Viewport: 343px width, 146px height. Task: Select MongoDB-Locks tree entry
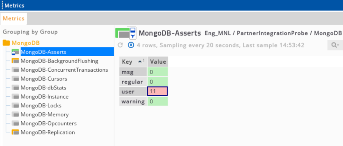41,106
